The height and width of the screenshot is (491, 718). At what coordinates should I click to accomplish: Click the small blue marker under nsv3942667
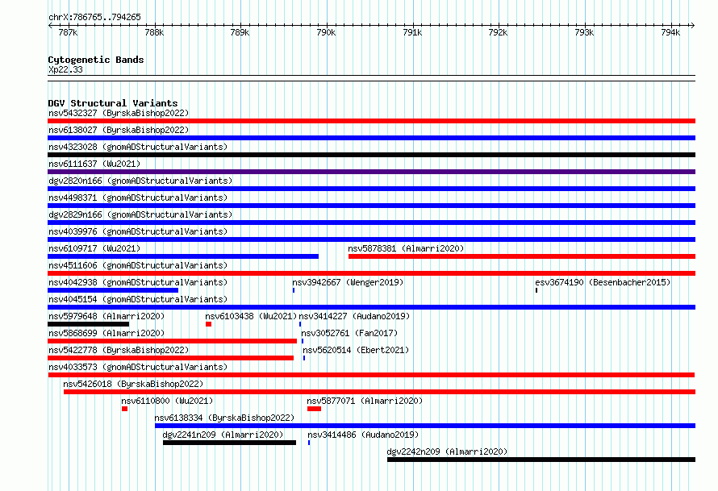click(294, 290)
